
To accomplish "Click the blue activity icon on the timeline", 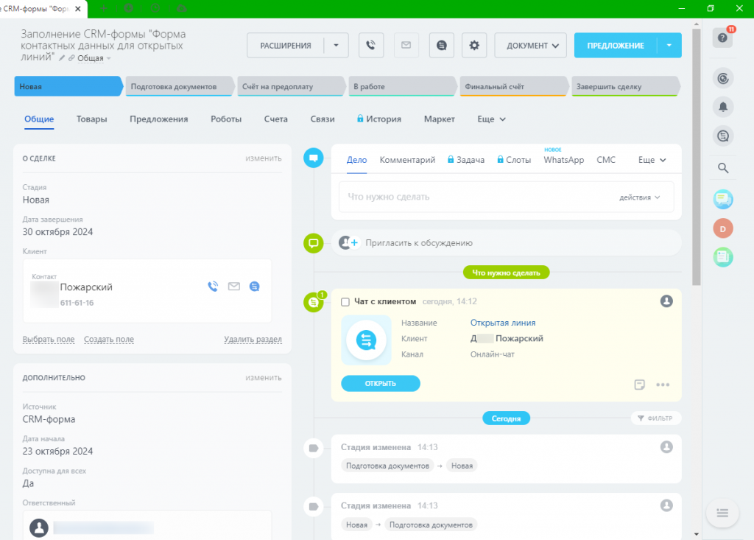I will click(x=313, y=158).
